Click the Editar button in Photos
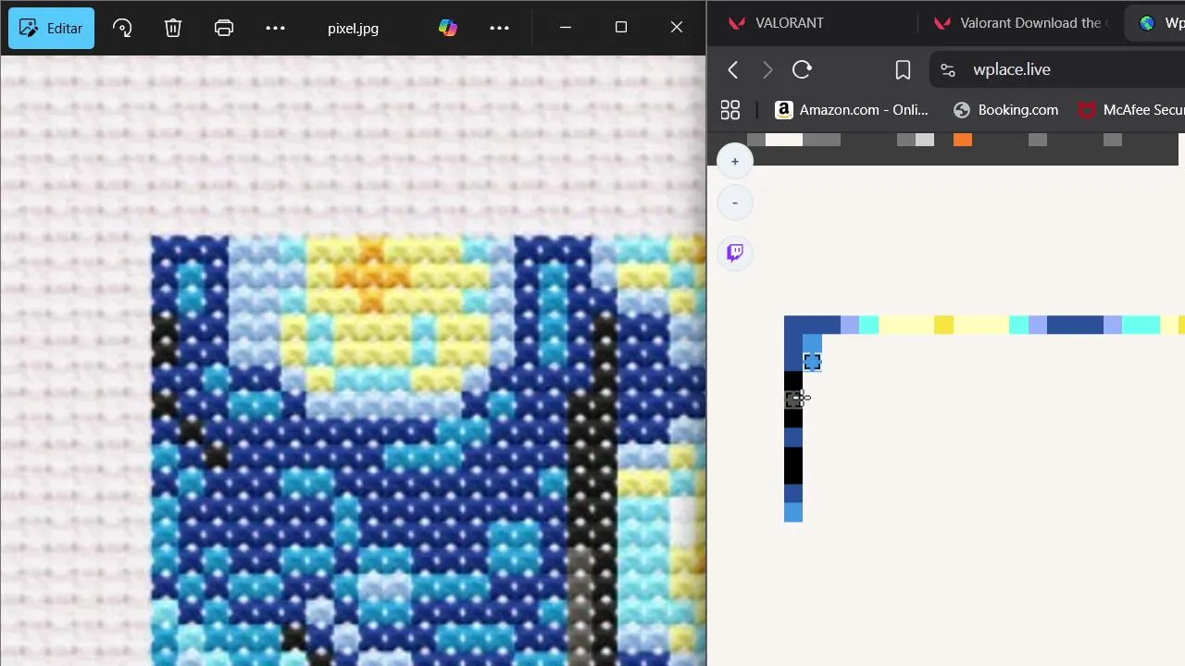Screen dimensions: 1185x666 coord(51,28)
